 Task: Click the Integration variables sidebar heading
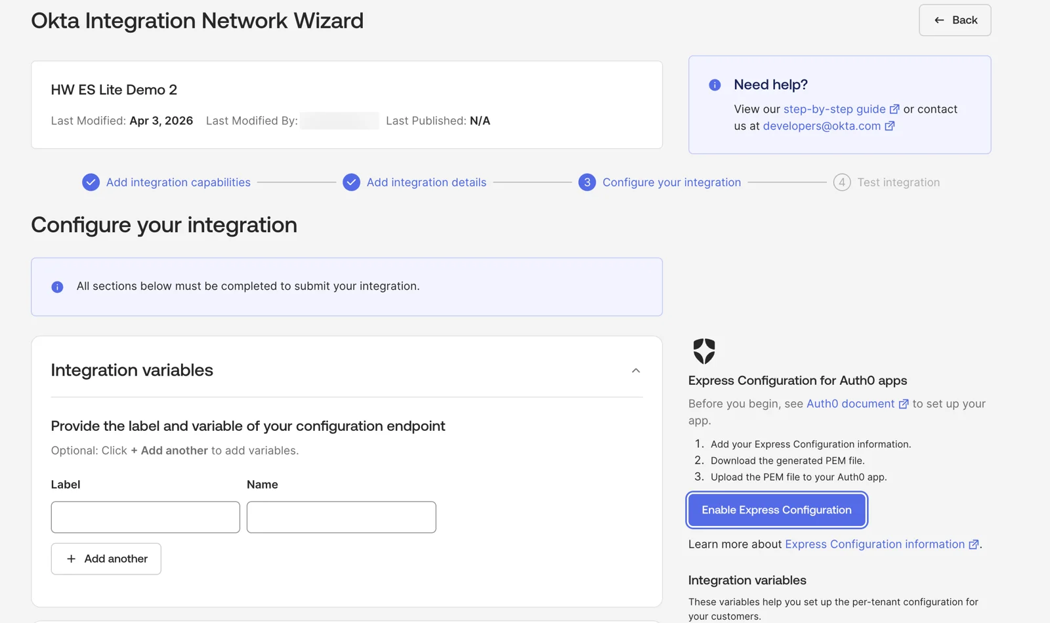pos(747,580)
